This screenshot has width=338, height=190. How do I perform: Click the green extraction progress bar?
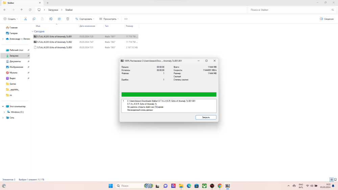(x=169, y=95)
